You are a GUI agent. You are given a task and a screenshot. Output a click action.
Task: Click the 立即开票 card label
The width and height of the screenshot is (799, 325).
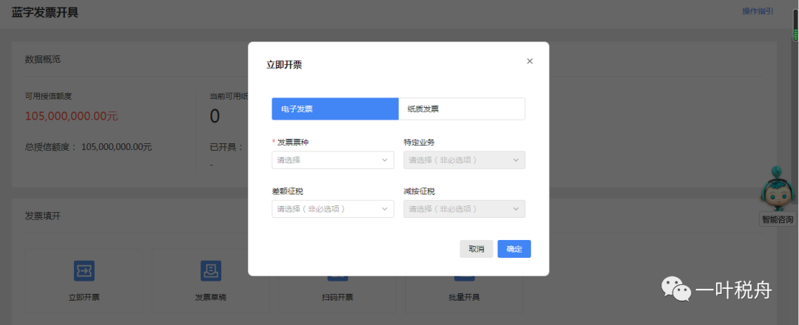(x=84, y=298)
